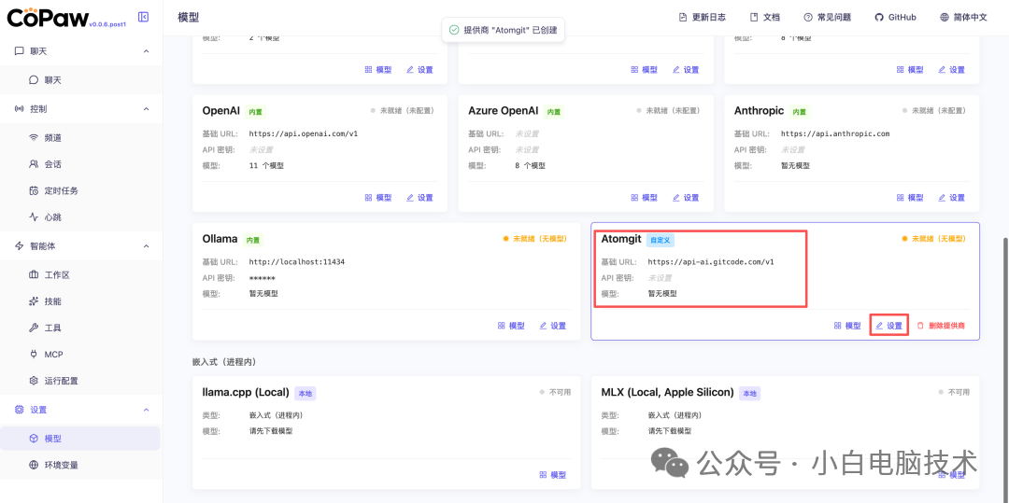Open 设置 for the Anthropic provider
The height and width of the screenshot is (503, 1009).
(x=952, y=198)
